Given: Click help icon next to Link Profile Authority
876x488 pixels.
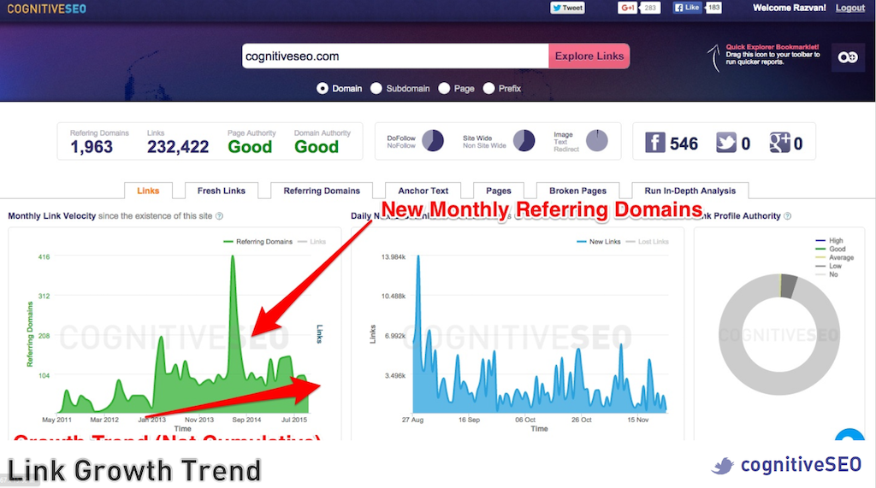Looking at the screenshot, I should [788, 216].
